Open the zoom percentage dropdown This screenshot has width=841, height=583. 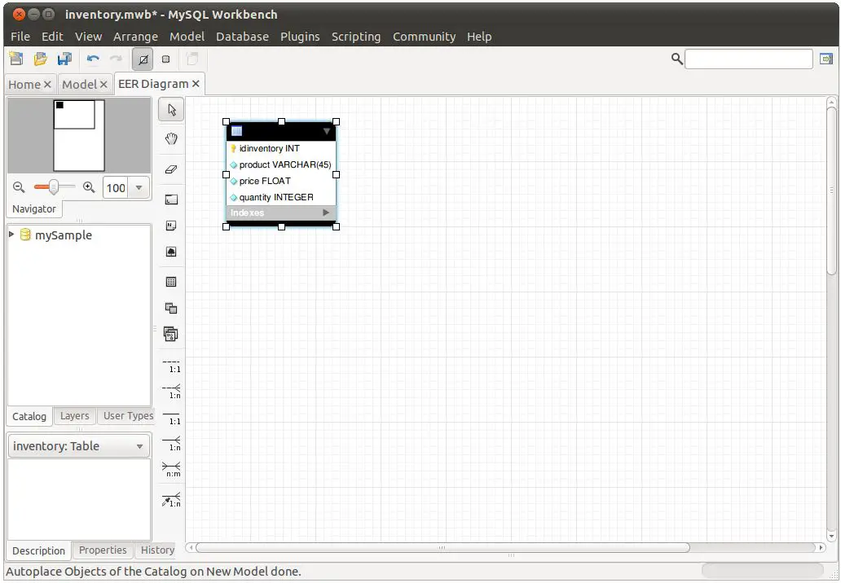coord(139,188)
